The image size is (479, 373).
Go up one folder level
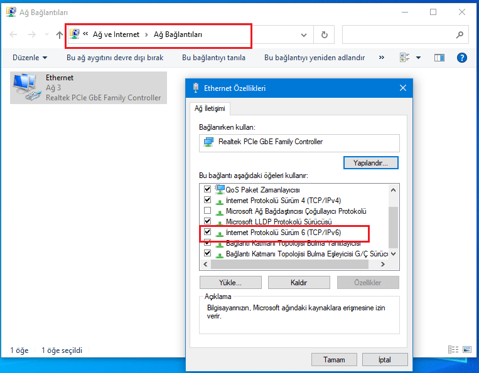(60, 34)
